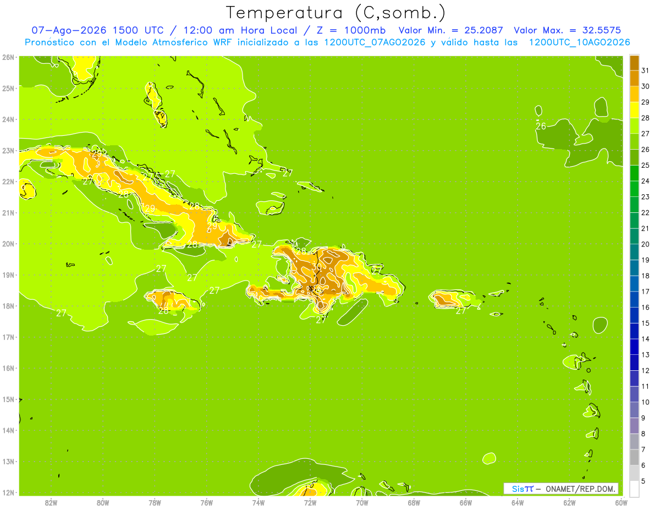The image size is (660, 510).
Task: Click the purple legend swatch between 8 and 9
Action: tap(635, 426)
